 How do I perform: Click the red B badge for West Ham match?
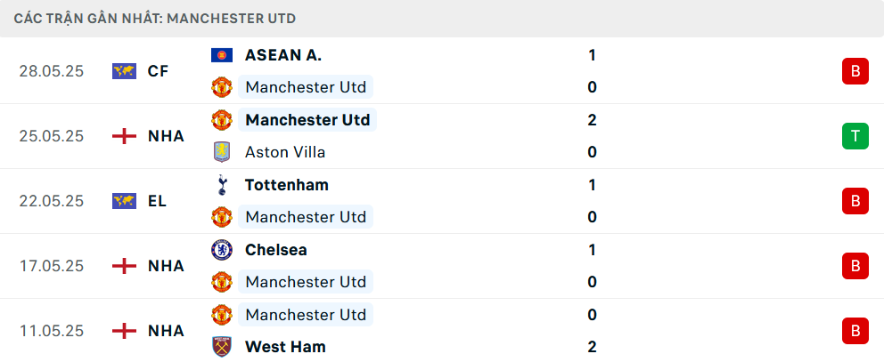pyautogui.click(x=855, y=331)
